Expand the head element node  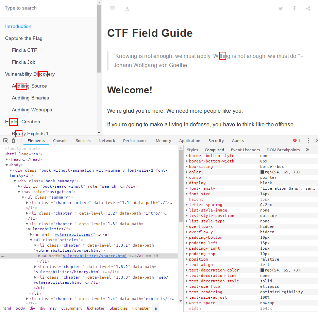coord(7,159)
